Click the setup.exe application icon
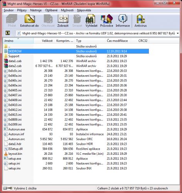 pyautogui.click(x=6, y=158)
